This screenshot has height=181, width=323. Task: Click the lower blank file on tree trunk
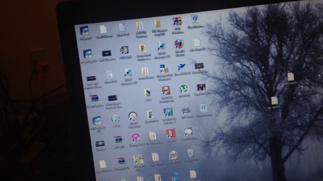point(274,101)
